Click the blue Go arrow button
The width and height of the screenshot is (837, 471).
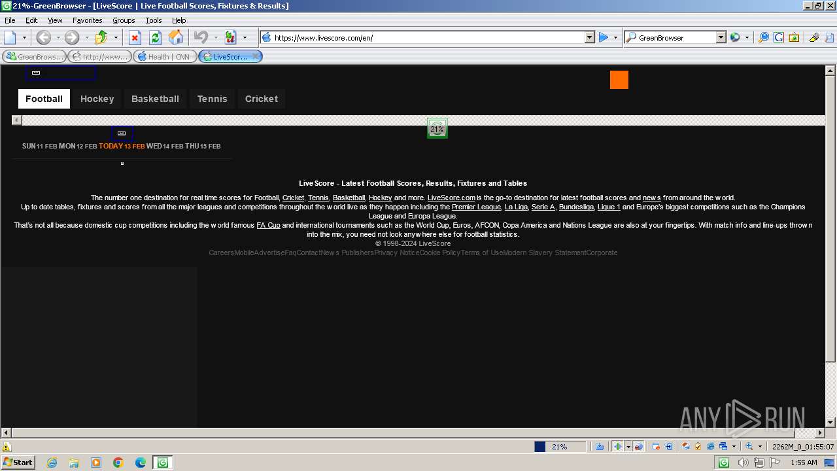(x=604, y=37)
